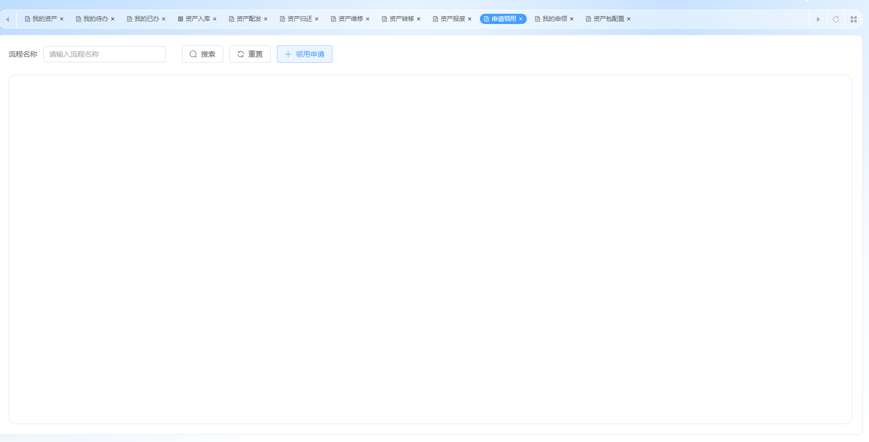This screenshot has height=442, width=869.
Task: Click the 搜索 button
Action: 202,54
